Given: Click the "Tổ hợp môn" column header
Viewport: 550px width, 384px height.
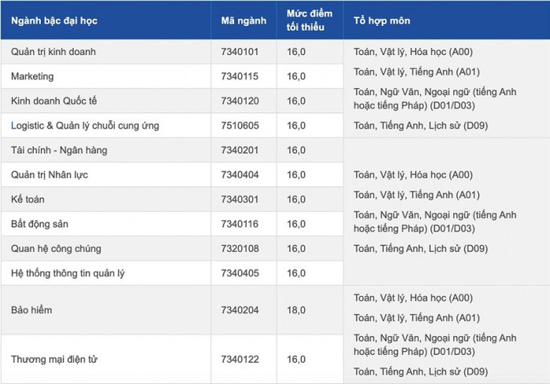Looking at the screenshot, I should 381,20.
